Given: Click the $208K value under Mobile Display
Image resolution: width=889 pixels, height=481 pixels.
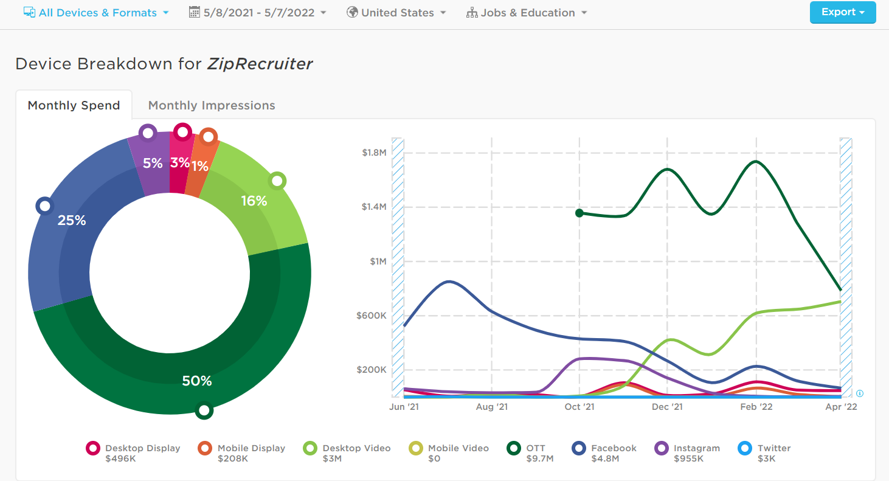Looking at the screenshot, I should [x=233, y=459].
